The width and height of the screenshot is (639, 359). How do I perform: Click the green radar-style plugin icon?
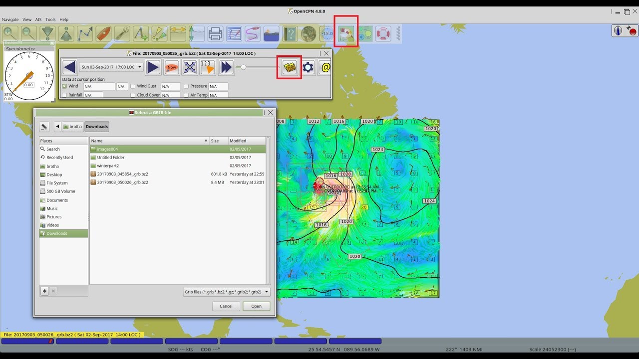pyautogui.click(x=365, y=33)
